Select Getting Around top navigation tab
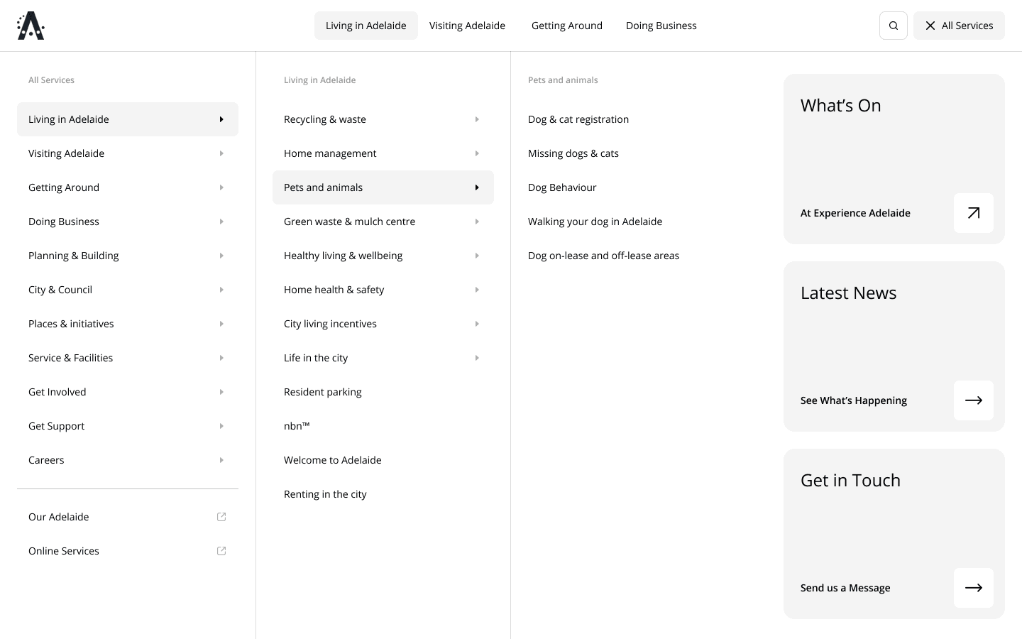Image resolution: width=1022 pixels, height=639 pixels. click(x=567, y=26)
